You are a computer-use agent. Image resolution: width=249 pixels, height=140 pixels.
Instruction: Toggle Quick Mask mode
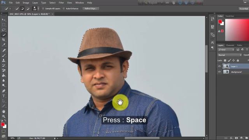4,131
